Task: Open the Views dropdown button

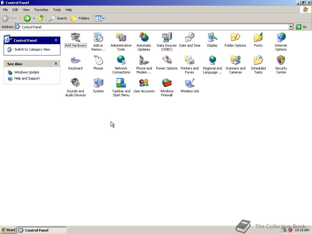Action: coord(100,18)
